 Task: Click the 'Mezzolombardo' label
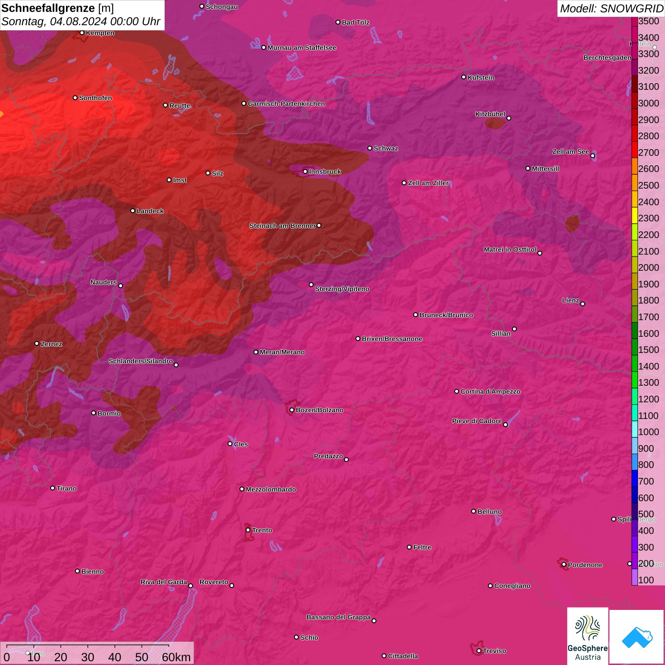pyautogui.click(x=271, y=489)
